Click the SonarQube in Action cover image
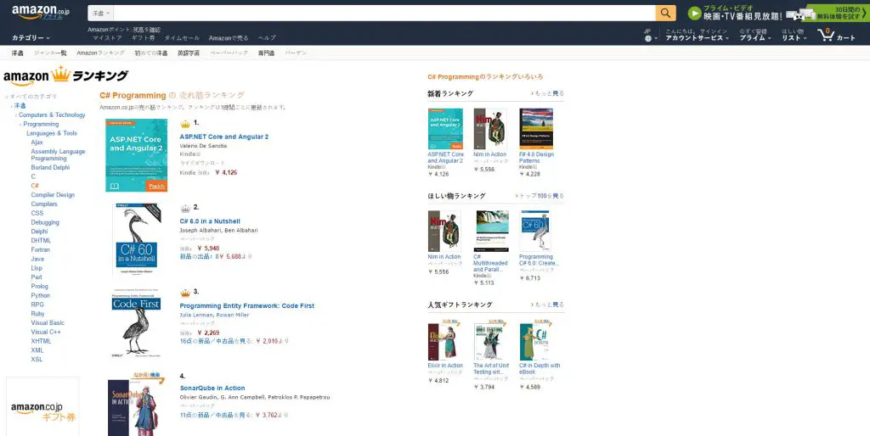Image resolution: width=870 pixels, height=436 pixels. (137, 404)
